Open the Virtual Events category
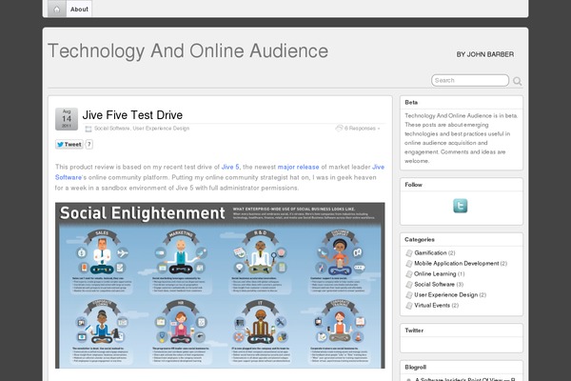The image size is (571, 381). (432, 306)
